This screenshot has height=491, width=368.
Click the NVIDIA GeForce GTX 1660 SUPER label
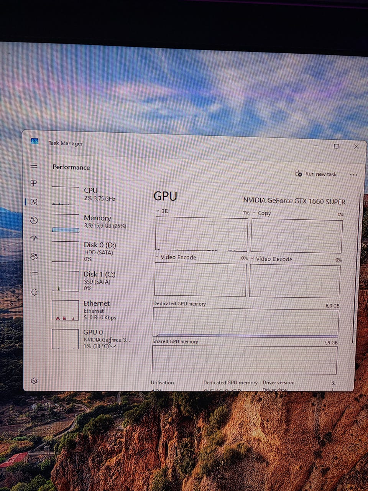click(294, 201)
